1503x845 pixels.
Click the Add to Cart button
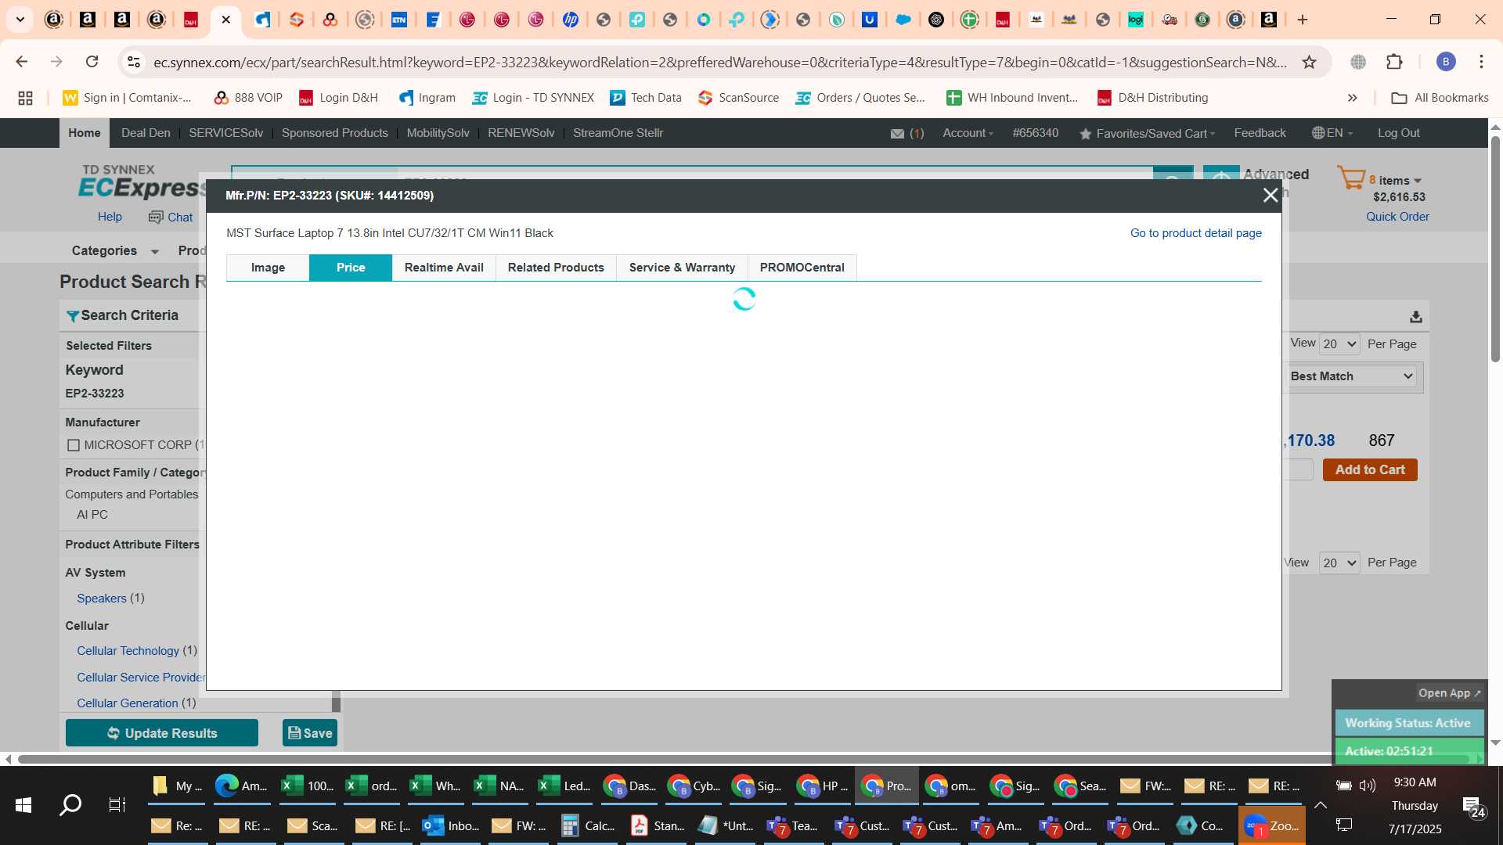pyautogui.click(x=1370, y=469)
